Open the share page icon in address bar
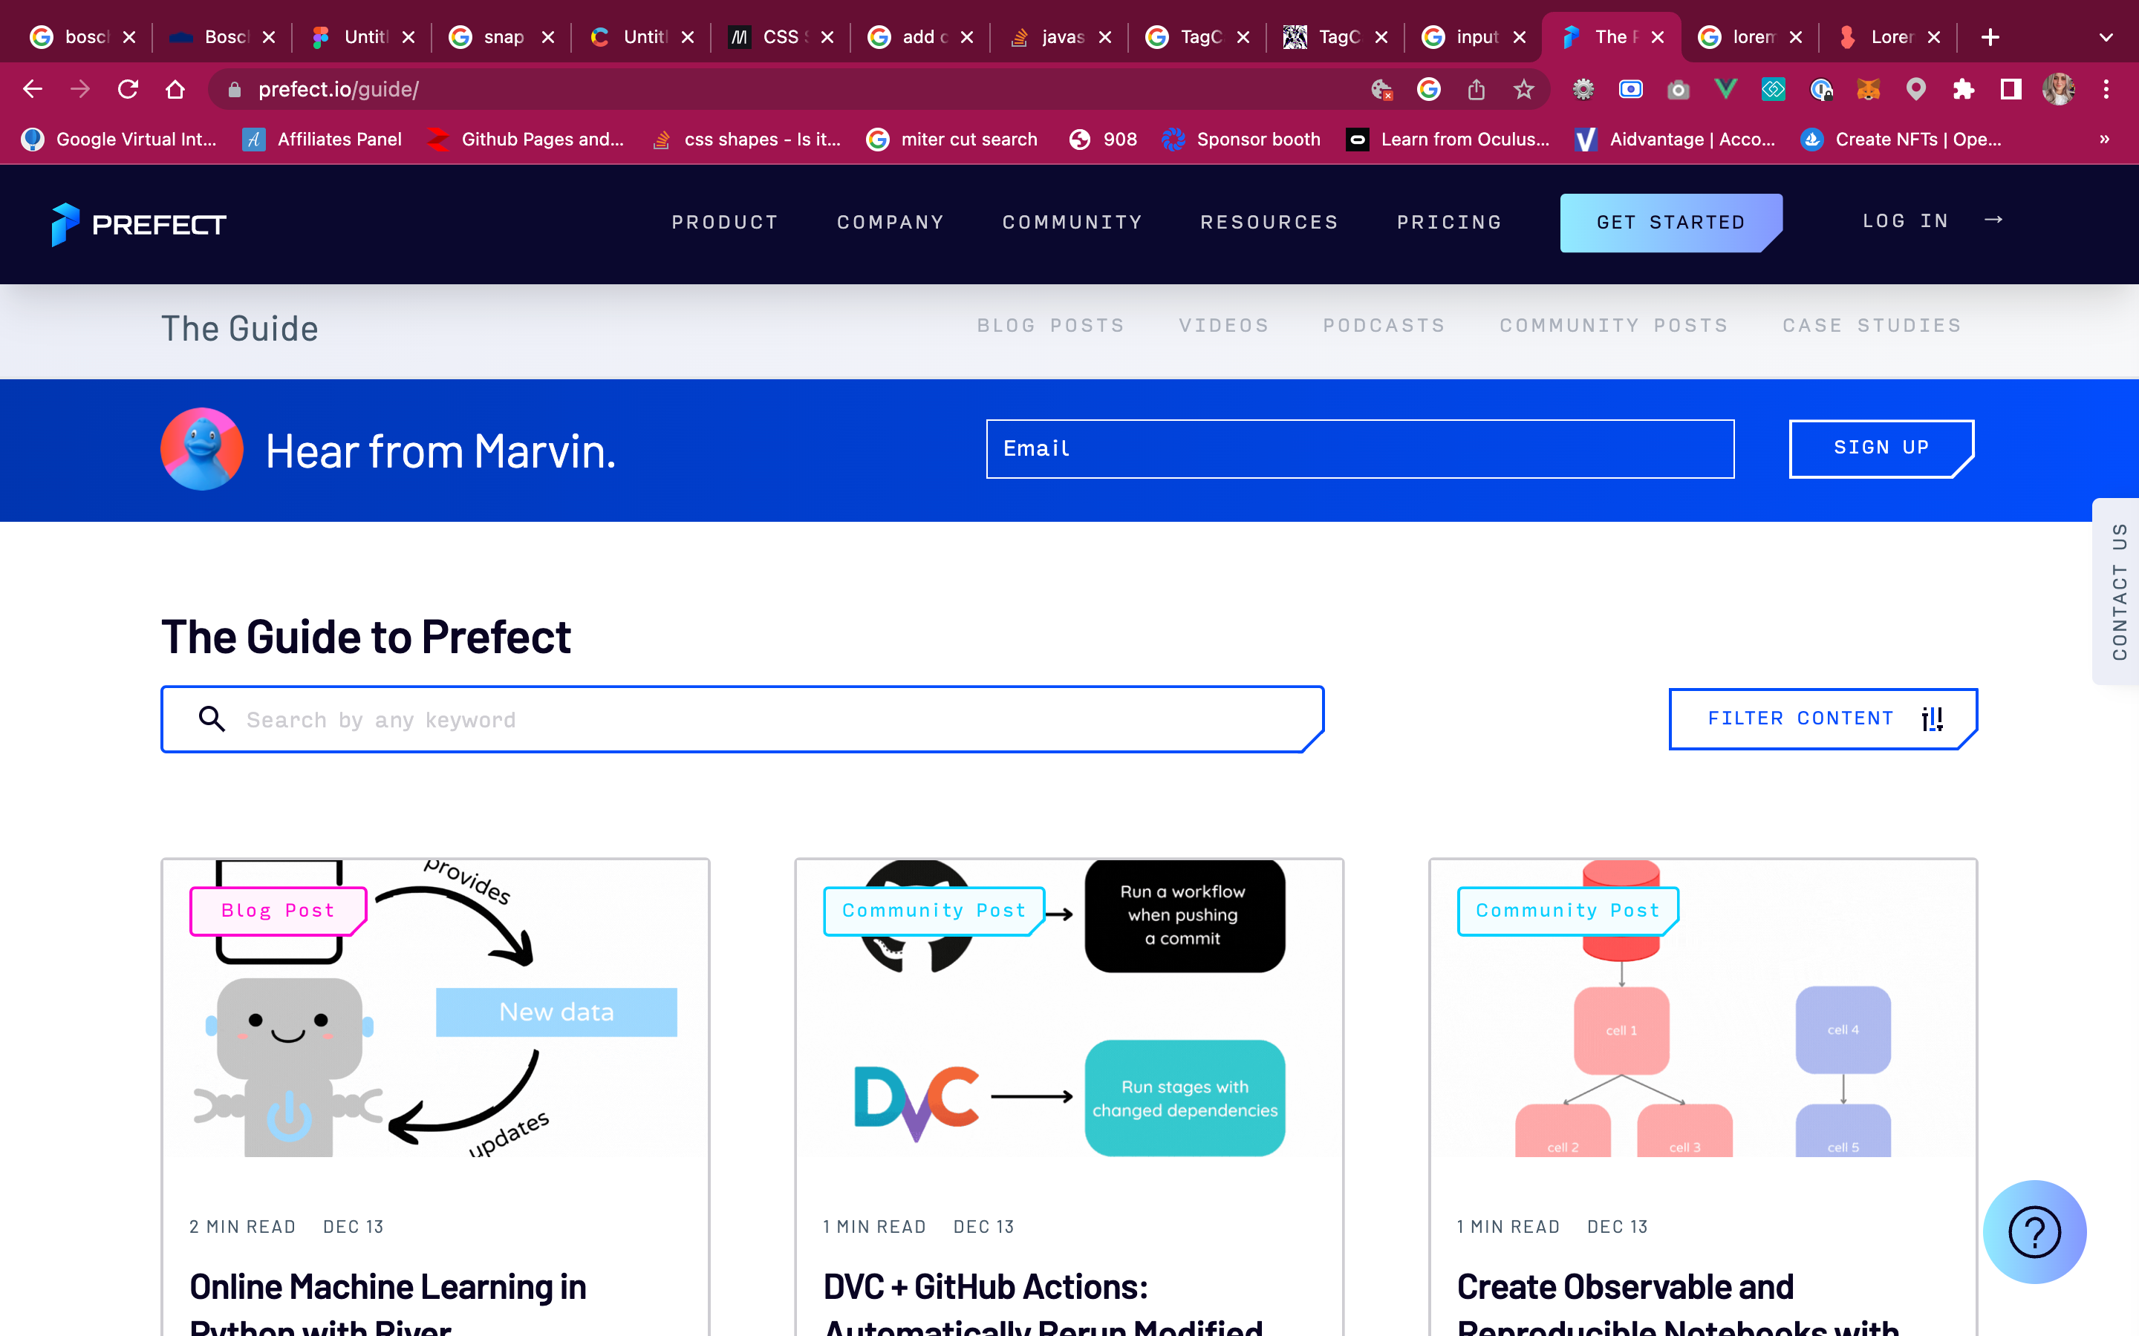Screen dimensions: 2139x1336 click(1475, 89)
